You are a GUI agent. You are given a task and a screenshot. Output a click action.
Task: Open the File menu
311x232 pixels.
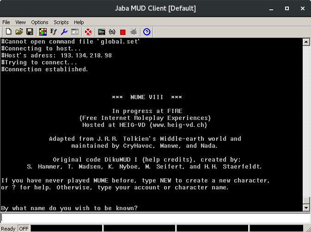[6, 22]
